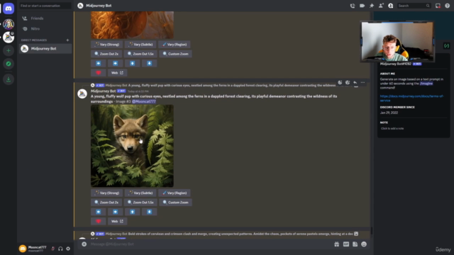Open More options on wolf message
Viewport: 454px width, 255px height.
tap(362, 82)
